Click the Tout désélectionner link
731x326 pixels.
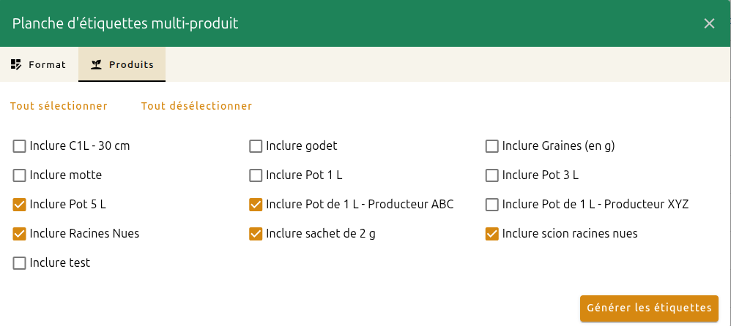click(197, 106)
